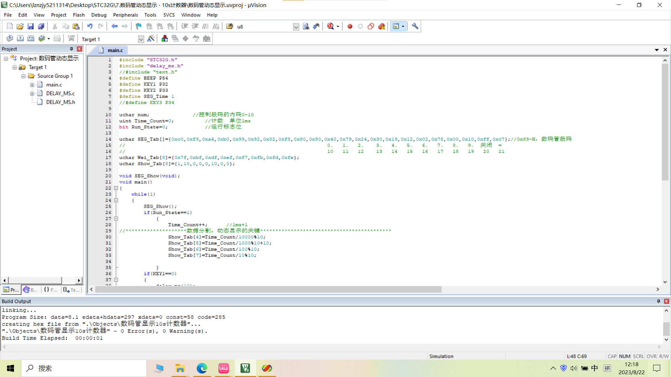Indent the selected lines
Viewport: 671px width, 377px height.
pos(185,26)
